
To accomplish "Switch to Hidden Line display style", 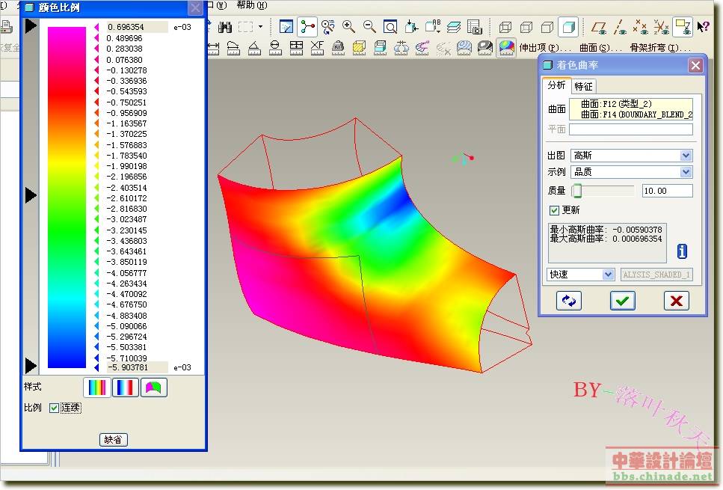I will (x=526, y=27).
